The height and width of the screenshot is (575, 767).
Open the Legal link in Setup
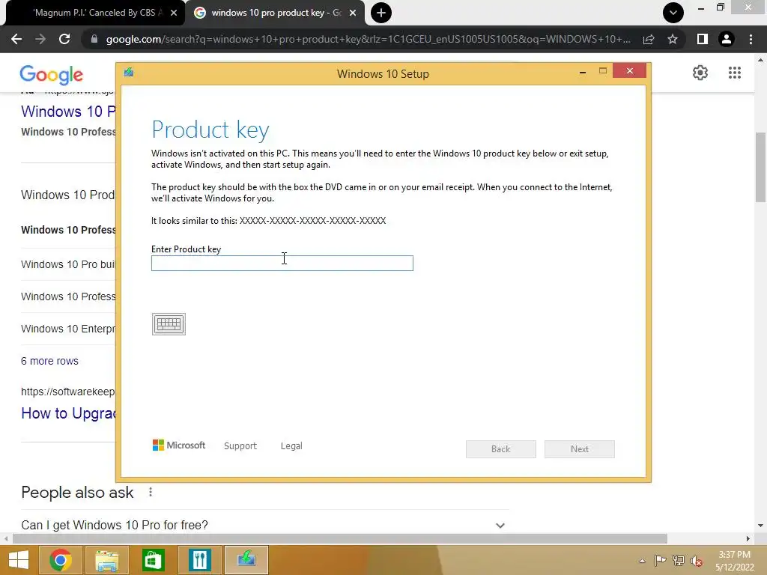pyautogui.click(x=291, y=446)
